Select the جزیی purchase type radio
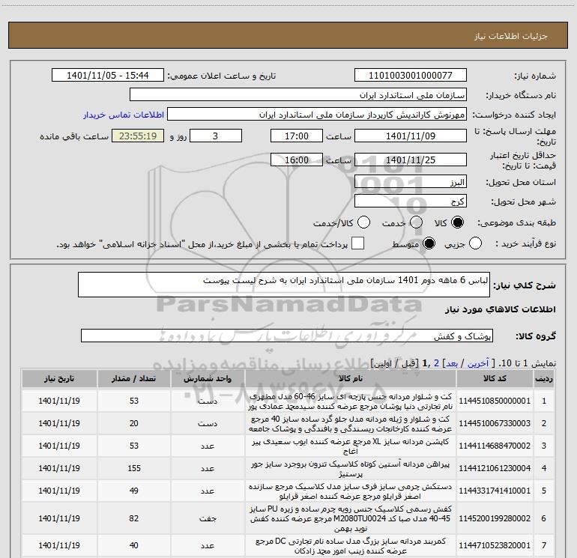This screenshot has width=577, height=558. (475, 243)
